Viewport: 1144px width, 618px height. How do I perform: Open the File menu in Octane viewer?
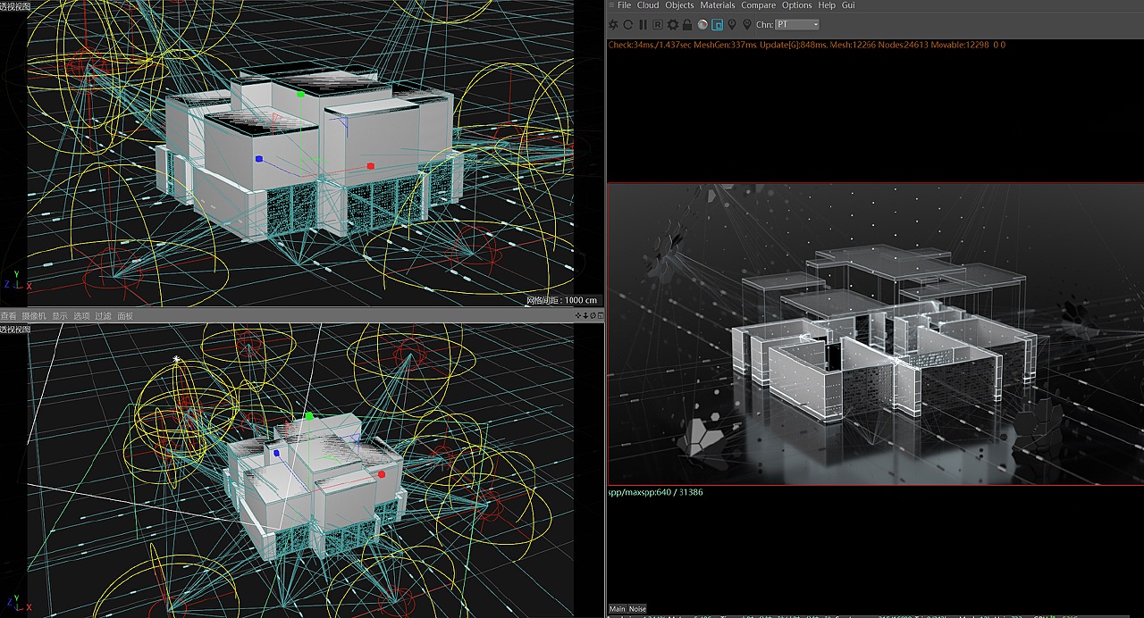pos(624,5)
